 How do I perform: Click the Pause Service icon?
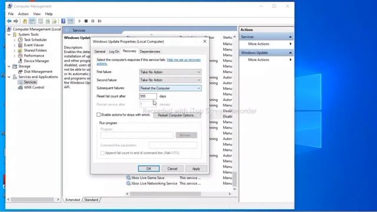[93, 21]
